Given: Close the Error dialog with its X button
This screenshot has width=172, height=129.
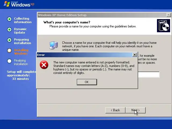Looking at the screenshot, I should [x=134, y=55].
